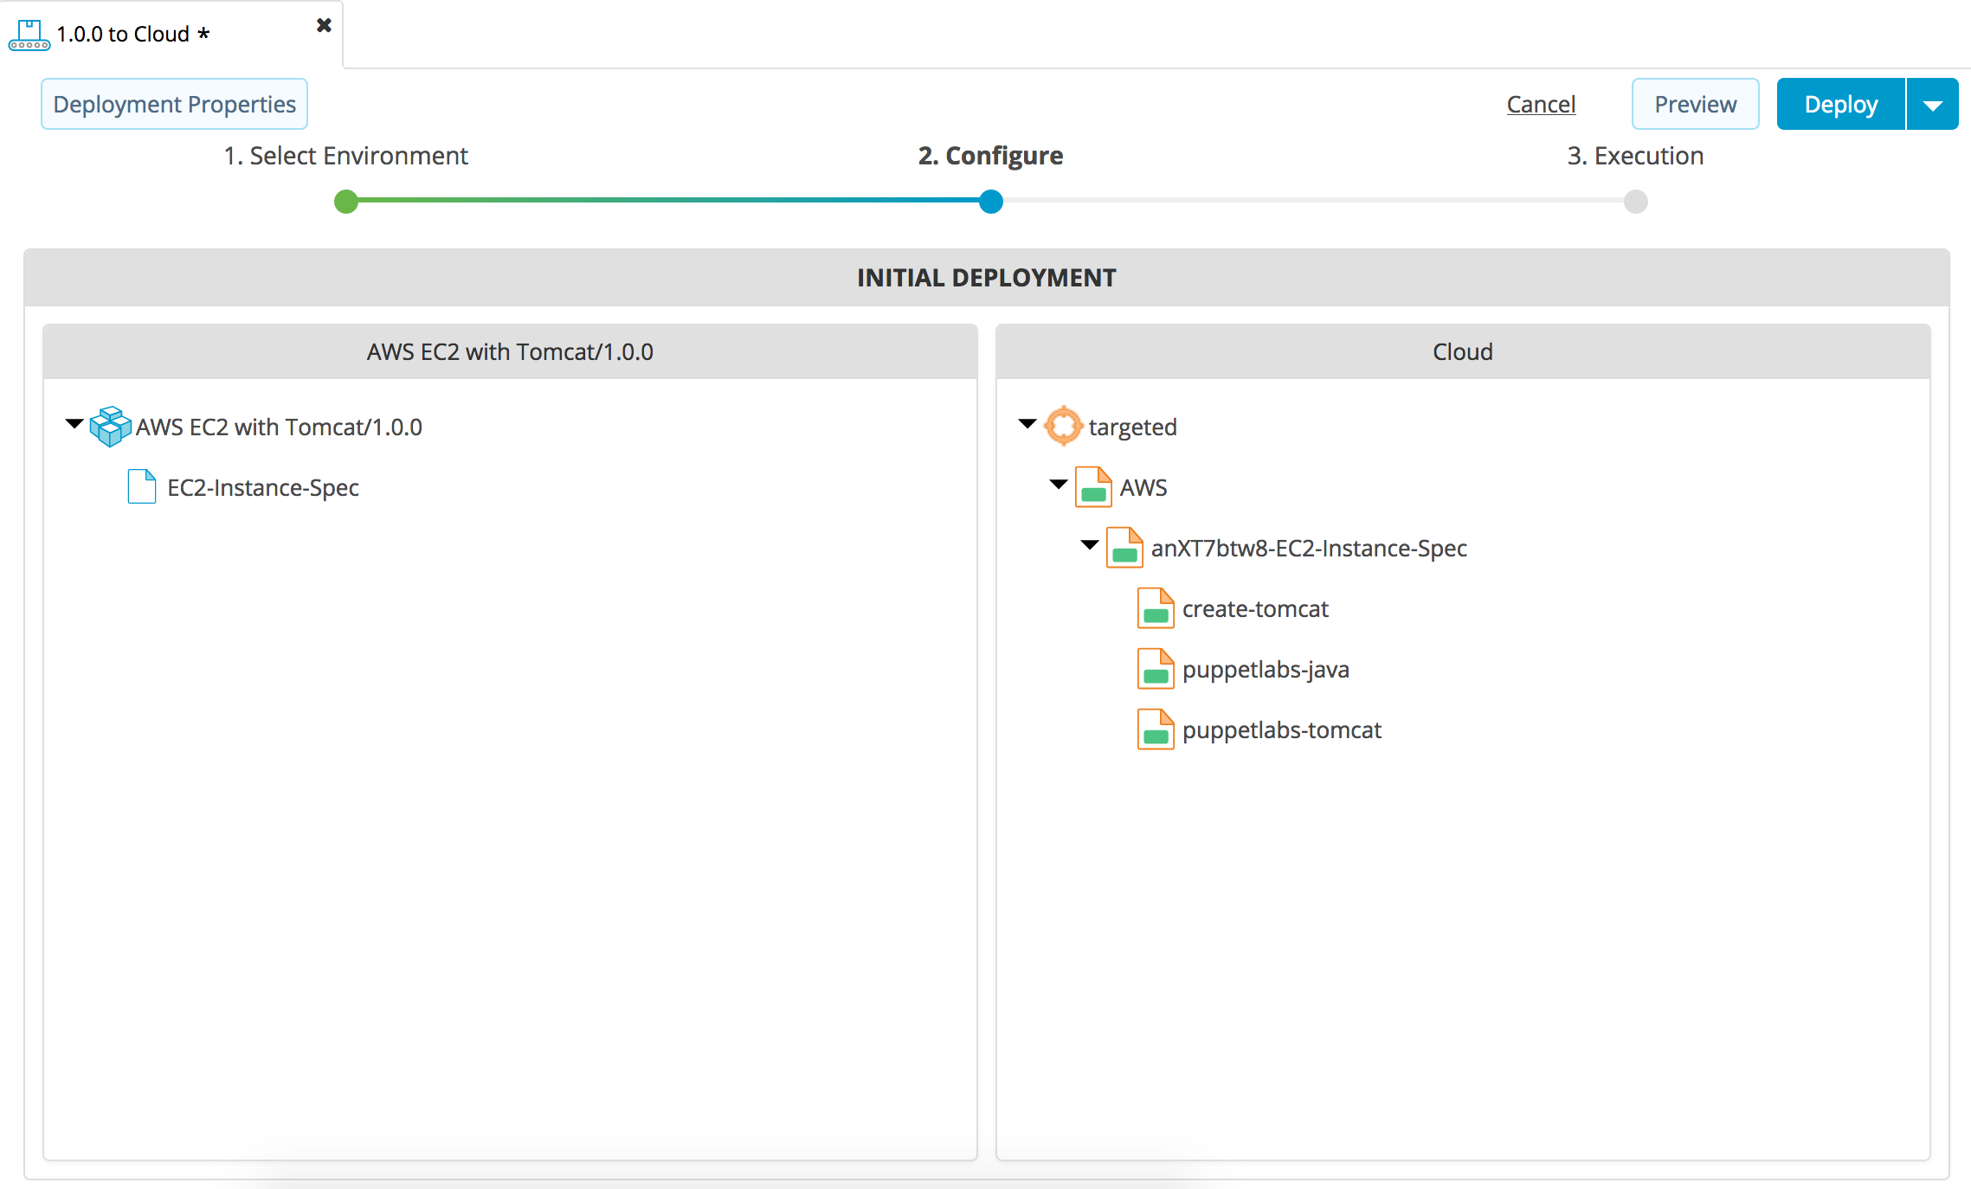Collapse the targeted environment node

(1027, 424)
